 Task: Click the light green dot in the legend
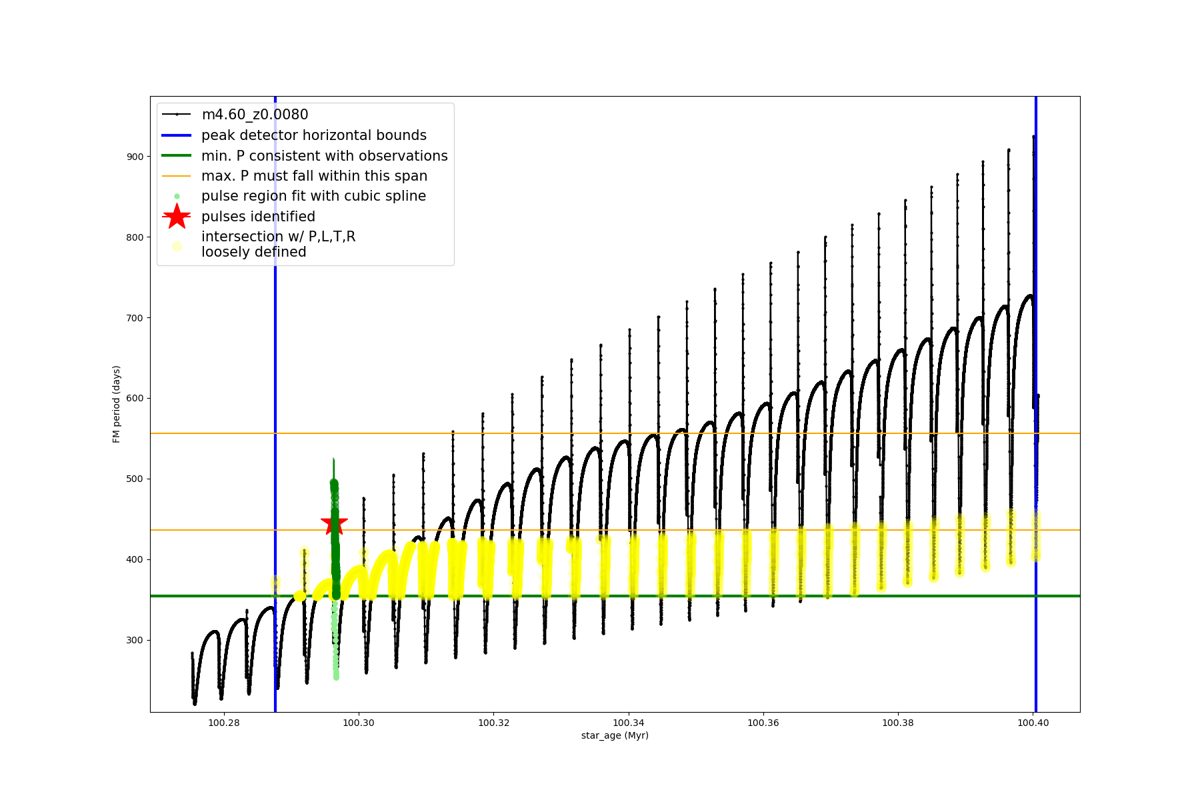point(177,196)
